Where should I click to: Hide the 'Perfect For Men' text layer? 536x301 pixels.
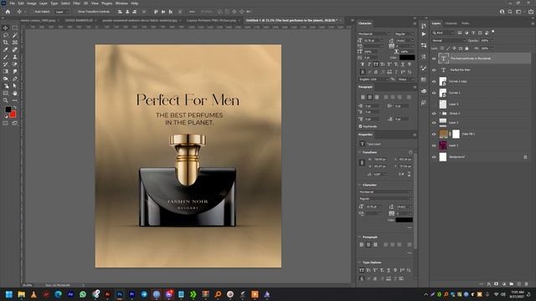[434, 70]
